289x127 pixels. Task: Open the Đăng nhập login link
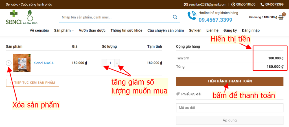tap(251, 30)
